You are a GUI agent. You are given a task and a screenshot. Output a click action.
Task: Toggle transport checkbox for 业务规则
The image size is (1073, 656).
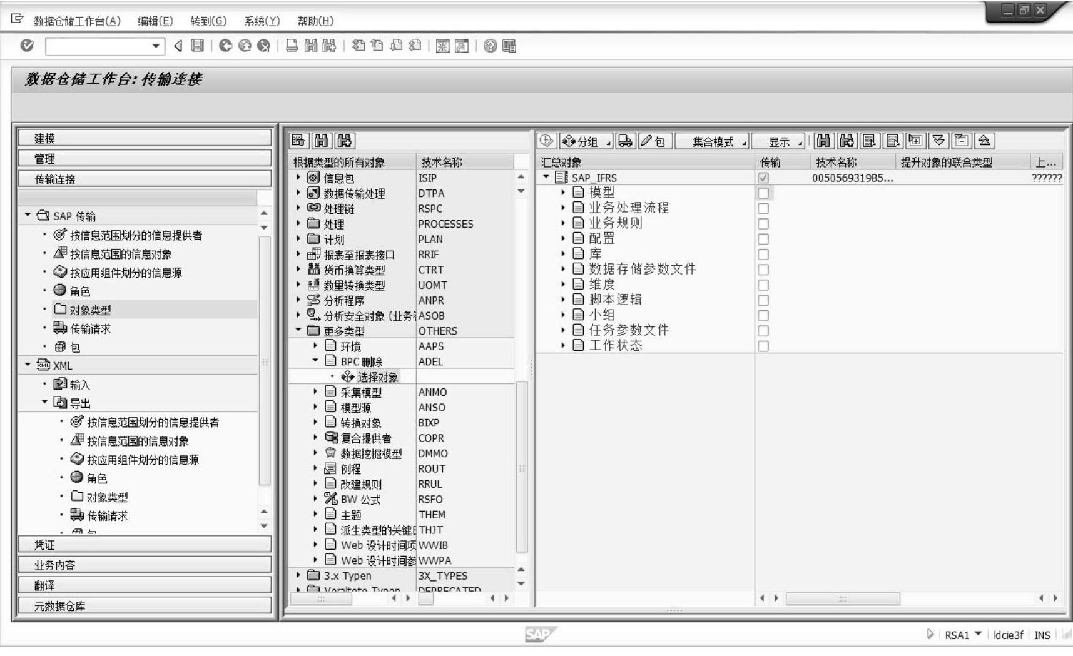click(763, 224)
